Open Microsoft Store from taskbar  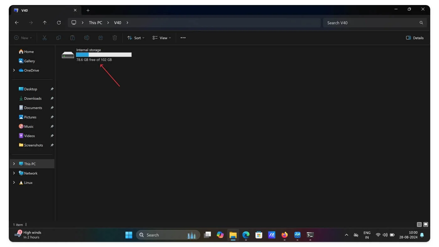pos(259,235)
